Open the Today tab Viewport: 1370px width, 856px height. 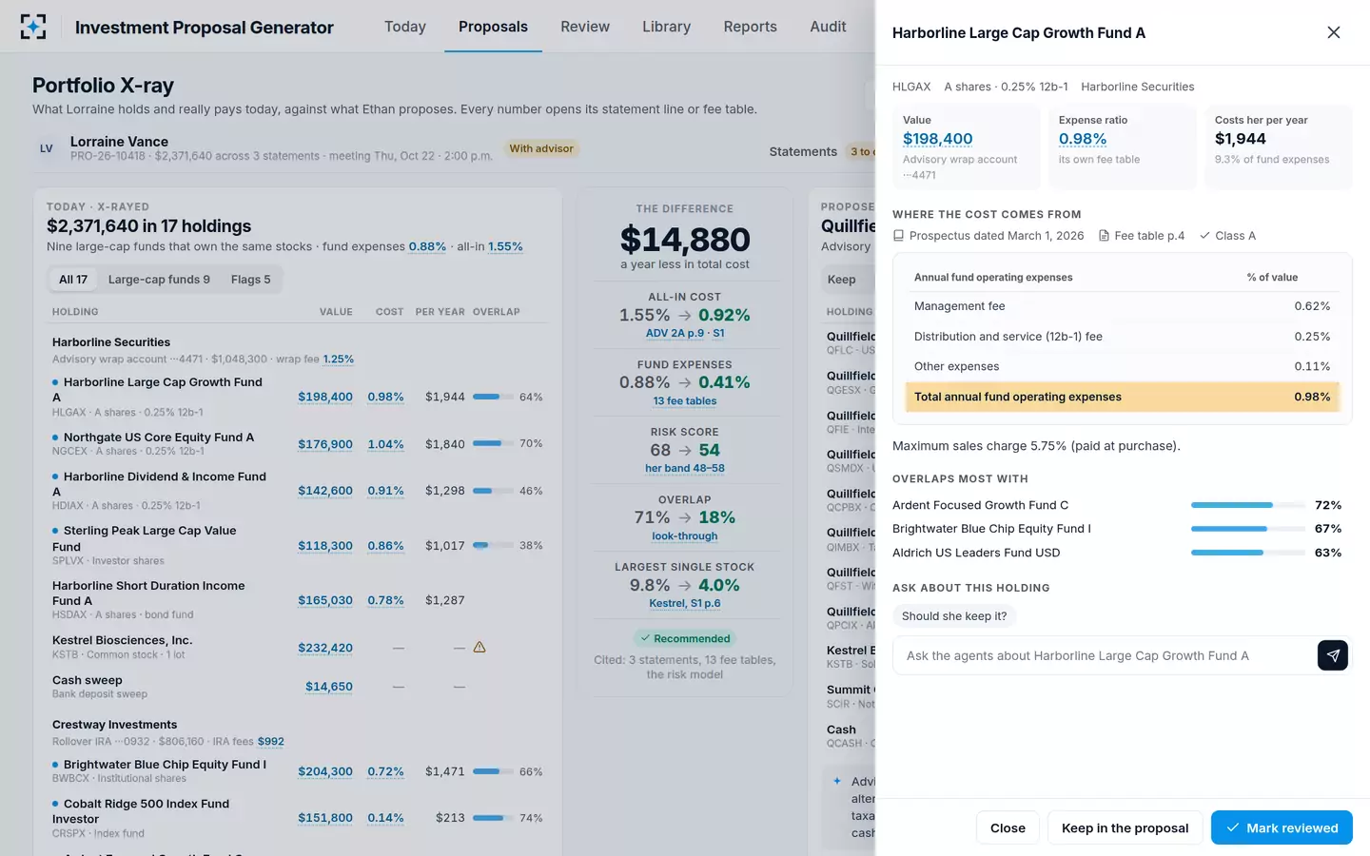pos(405,27)
